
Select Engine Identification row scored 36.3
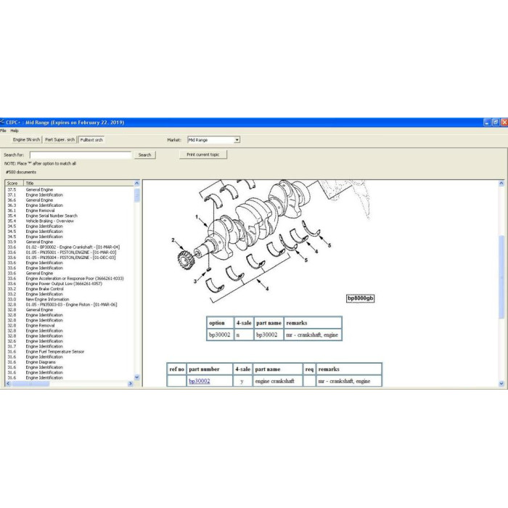click(70, 205)
